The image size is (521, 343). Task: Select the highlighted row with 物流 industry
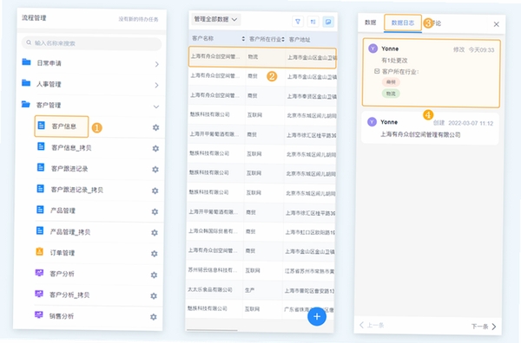click(262, 57)
